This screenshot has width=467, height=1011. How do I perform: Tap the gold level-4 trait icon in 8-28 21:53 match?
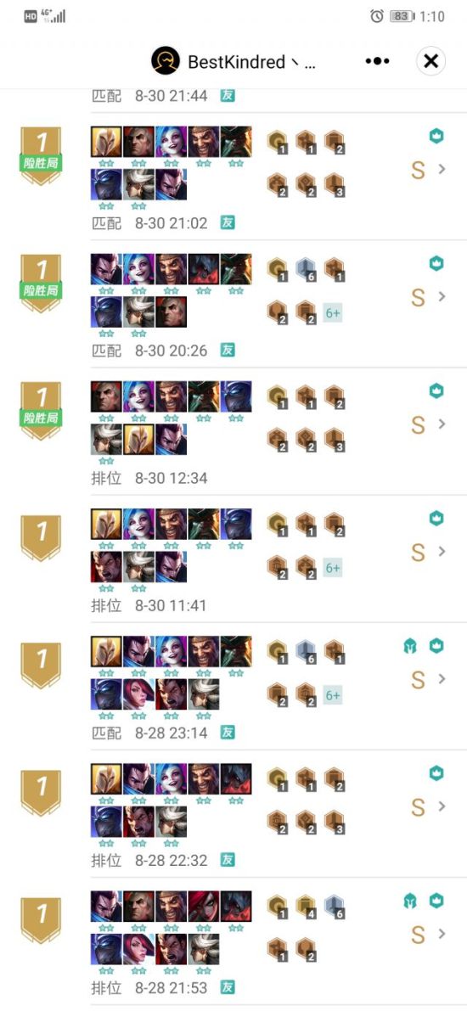point(307,907)
